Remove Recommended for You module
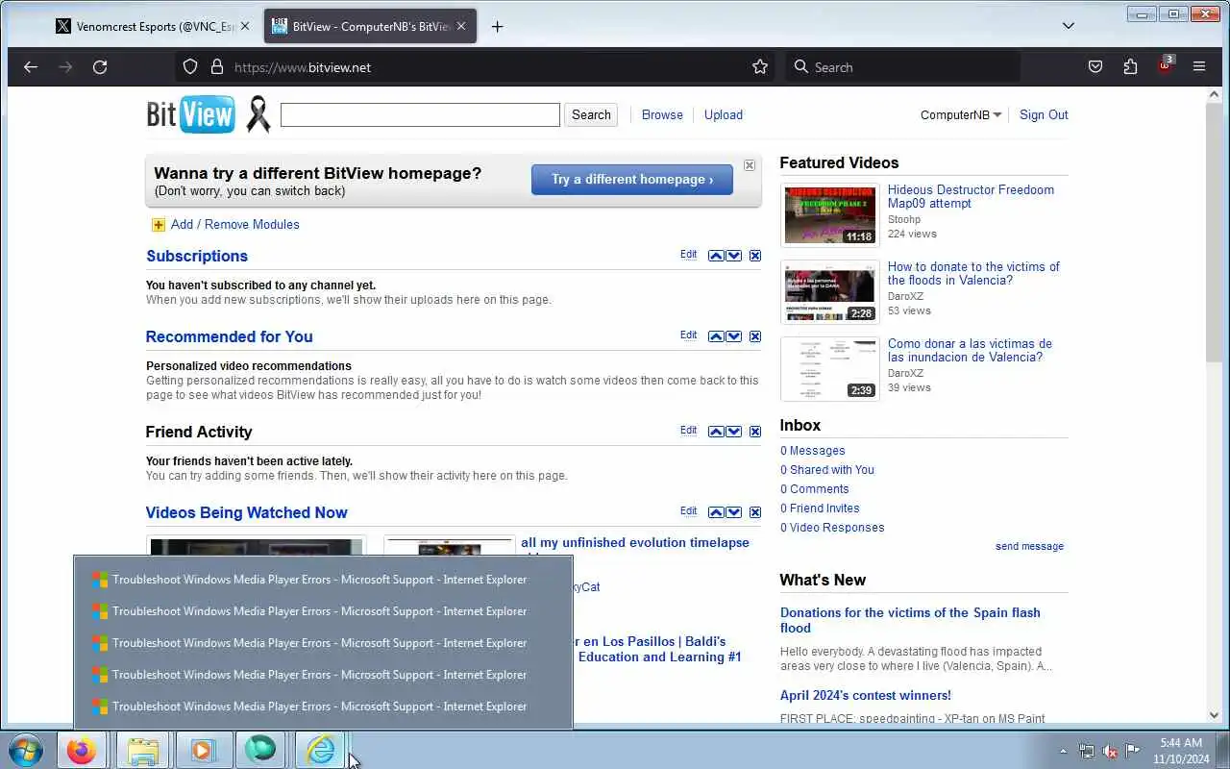 coord(755,336)
